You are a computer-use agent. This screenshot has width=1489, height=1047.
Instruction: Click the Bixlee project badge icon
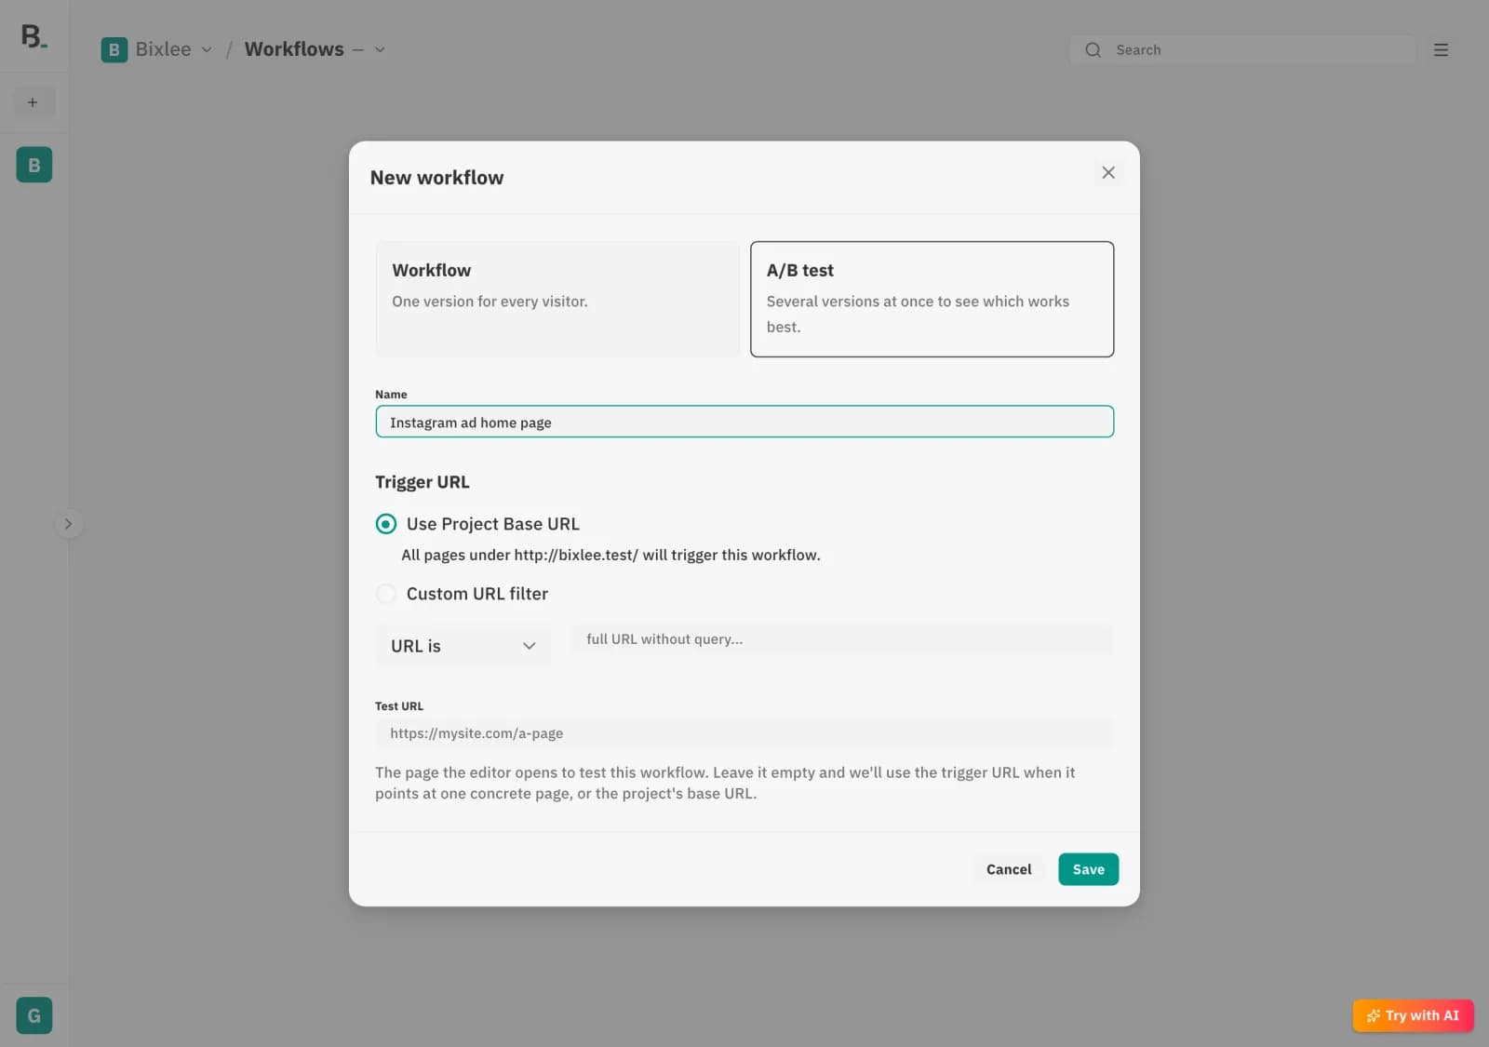[114, 49]
